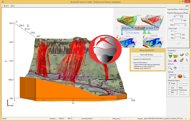The image size is (191, 121).
Task: Click the Version 5.7.3 text
Action: click(142, 59)
